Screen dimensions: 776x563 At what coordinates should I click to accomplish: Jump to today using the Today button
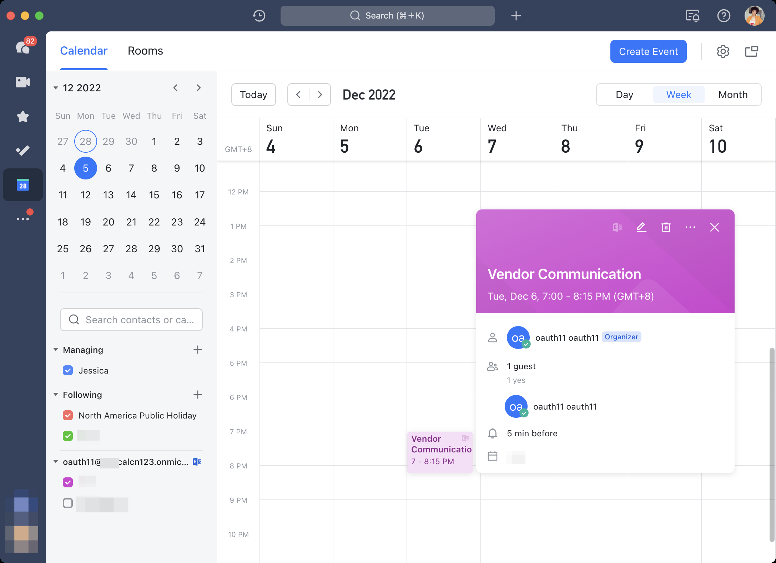[x=253, y=95]
